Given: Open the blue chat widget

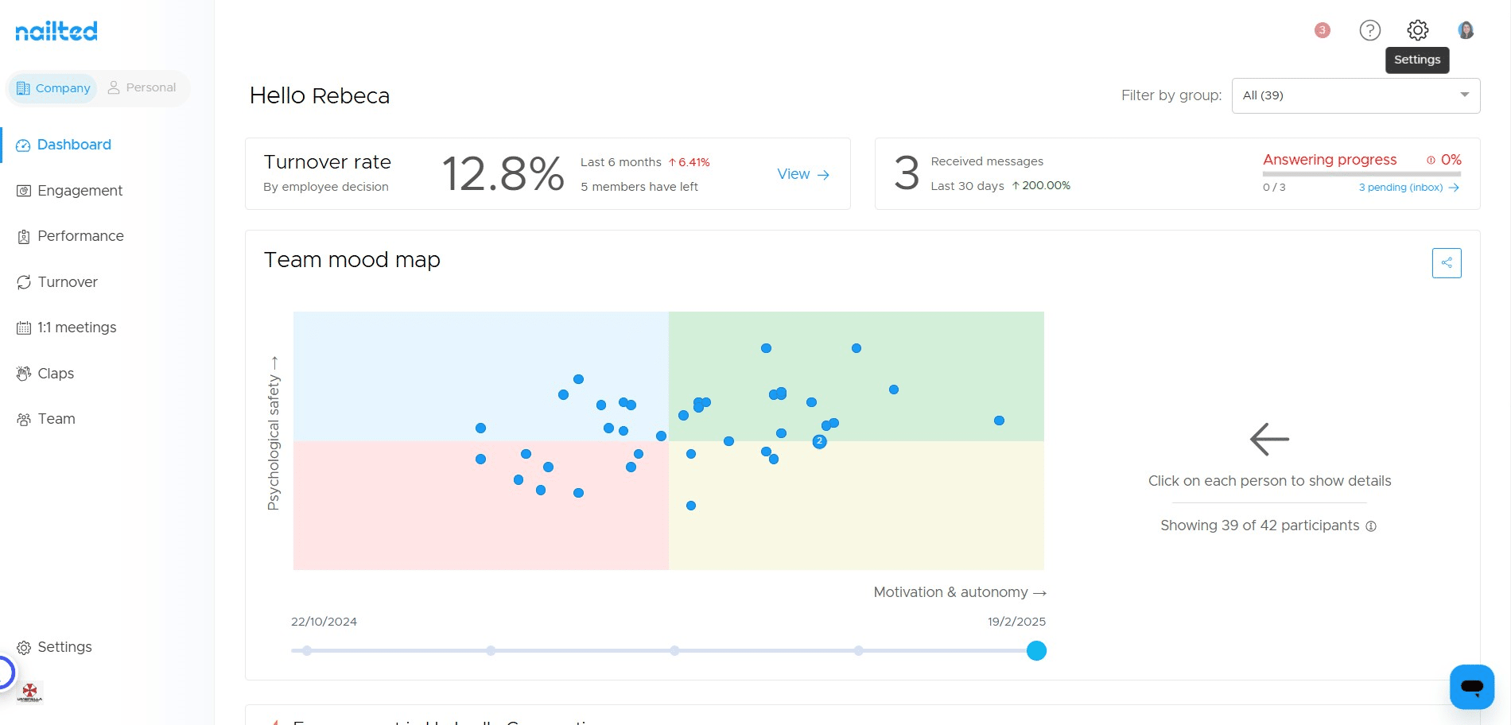Looking at the screenshot, I should [1471, 686].
